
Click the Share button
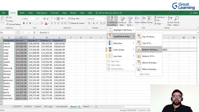194,13
